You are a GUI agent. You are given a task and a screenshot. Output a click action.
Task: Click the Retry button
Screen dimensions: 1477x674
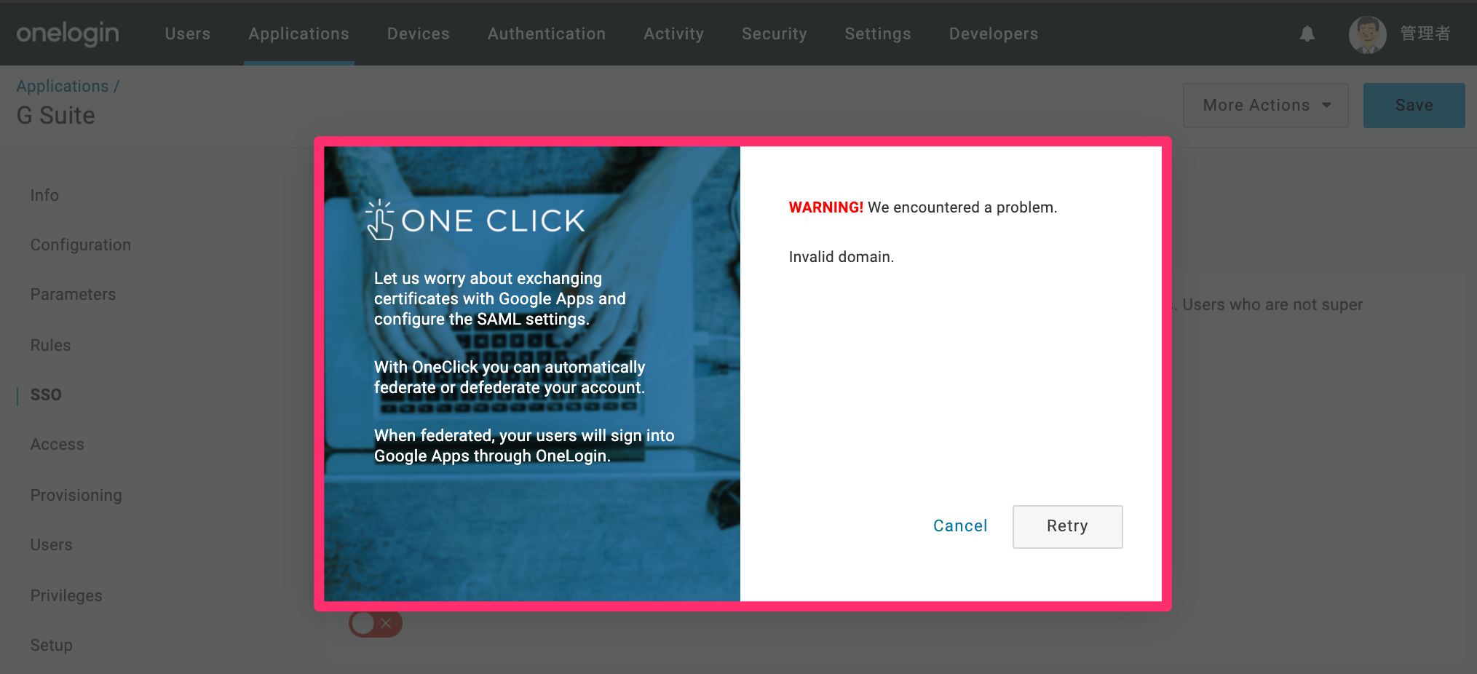pyautogui.click(x=1067, y=526)
